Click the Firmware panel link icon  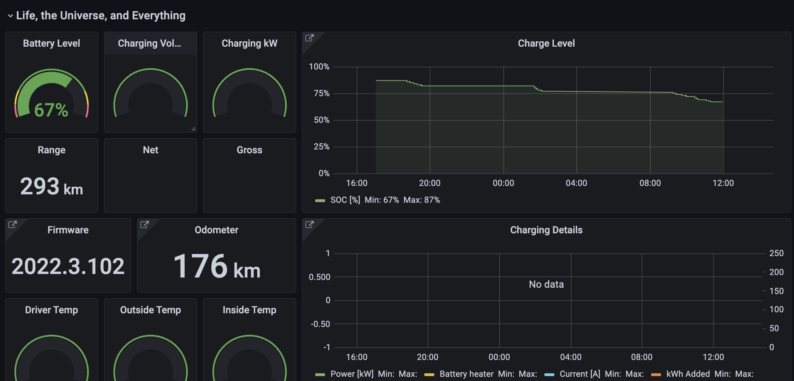[13, 225]
